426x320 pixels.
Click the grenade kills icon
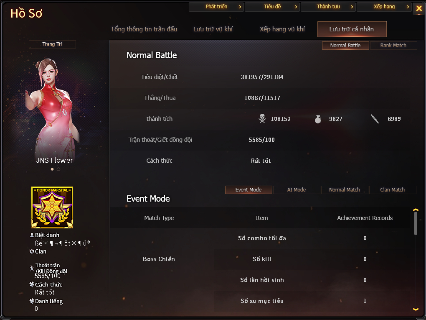pyautogui.click(x=317, y=119)
